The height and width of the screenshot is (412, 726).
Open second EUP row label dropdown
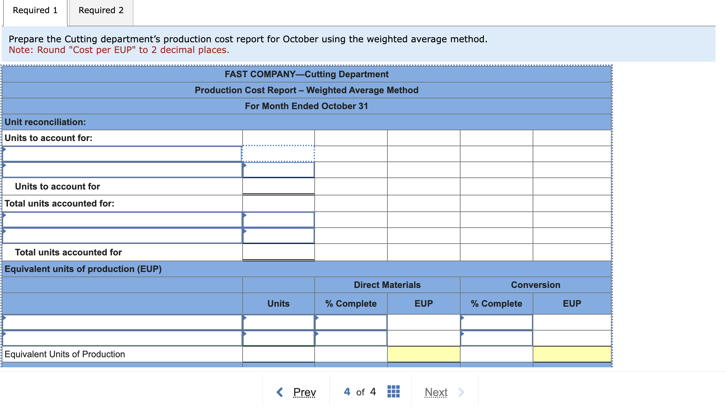pos(122,338)
